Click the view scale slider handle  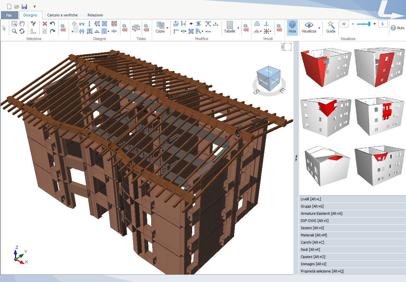point(369,24)
